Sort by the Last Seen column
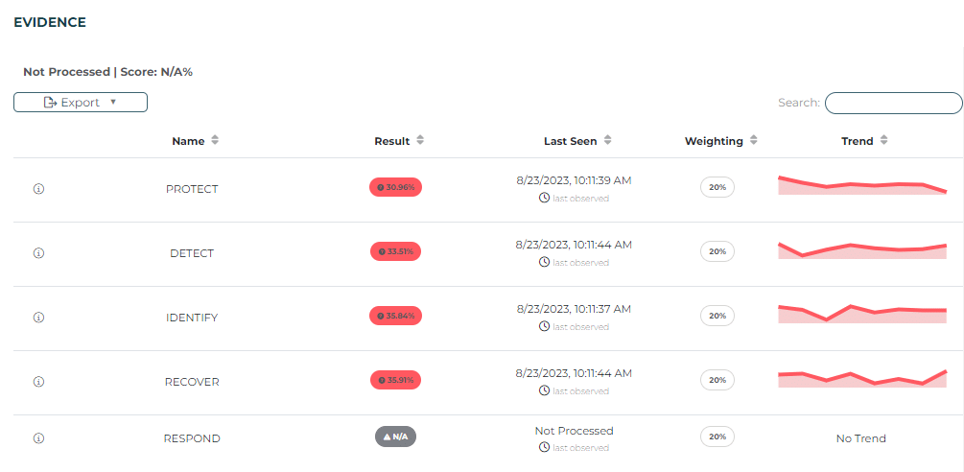The height and width of the screenshot is (472, 964). [607, 141]
